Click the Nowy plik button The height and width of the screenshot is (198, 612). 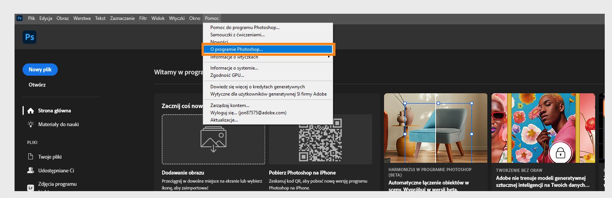[40, 70]
